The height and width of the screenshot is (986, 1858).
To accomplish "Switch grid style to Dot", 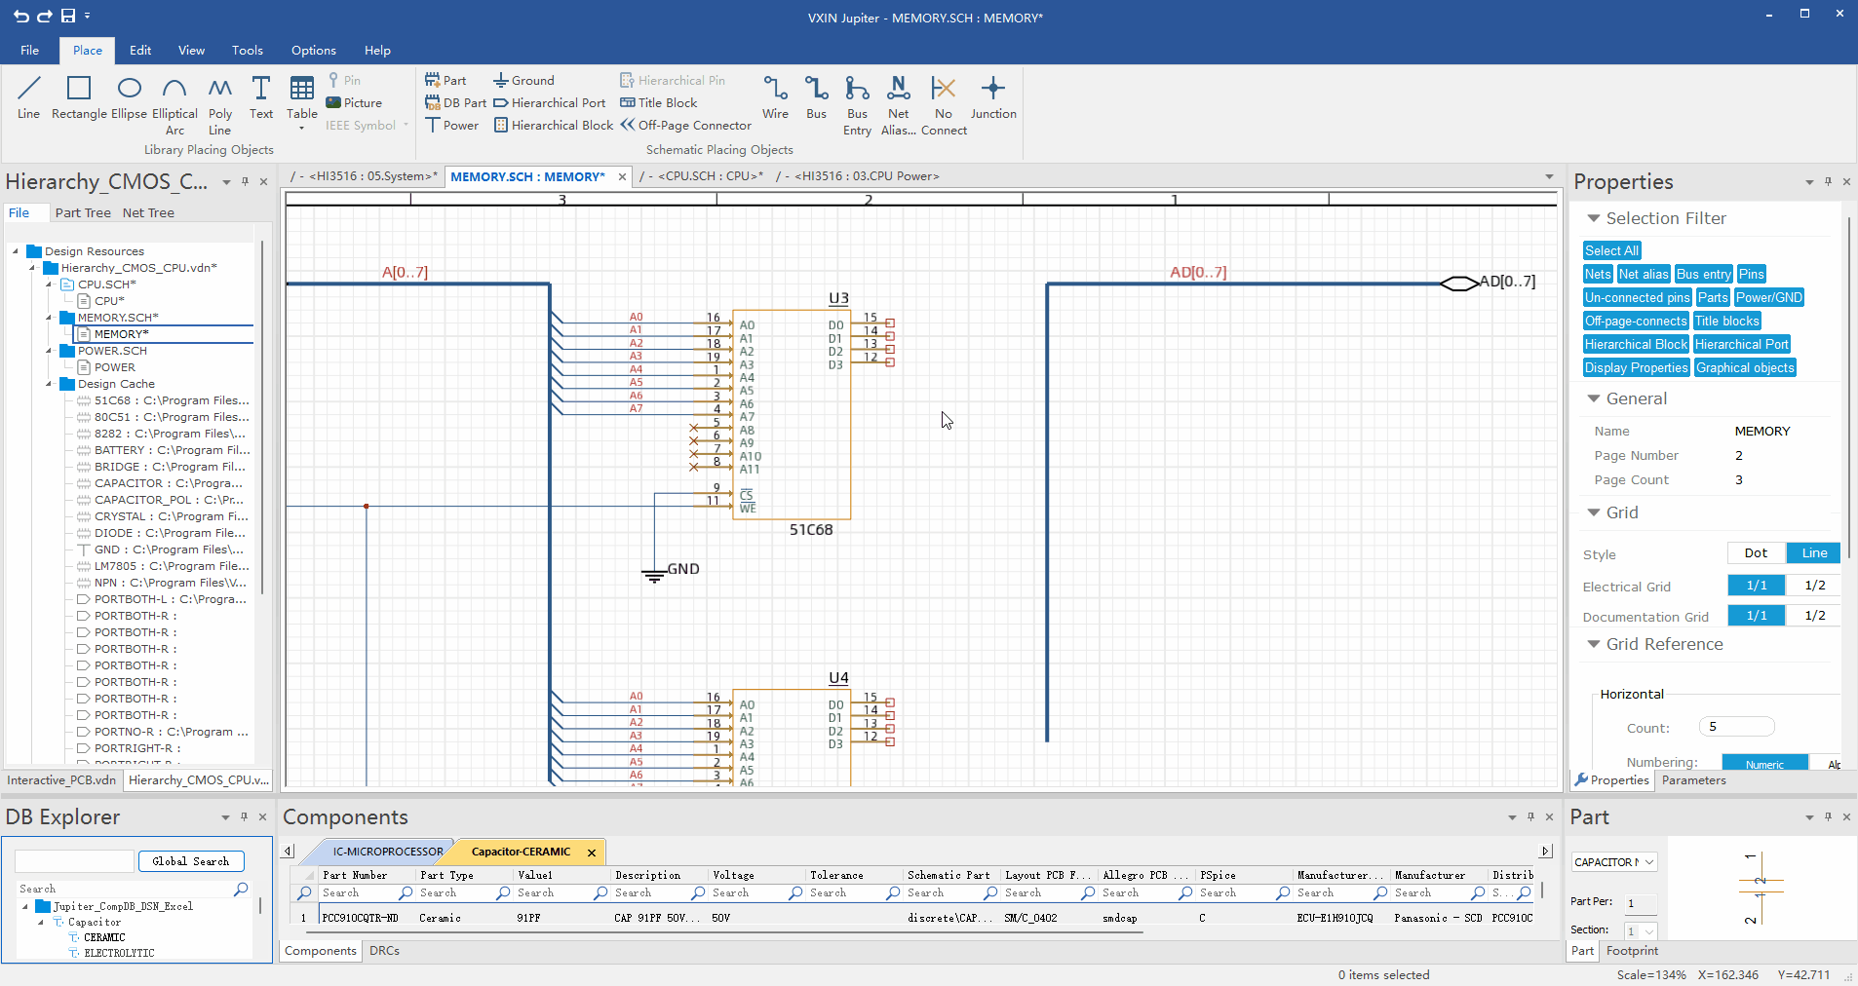I will [1756, 553].
